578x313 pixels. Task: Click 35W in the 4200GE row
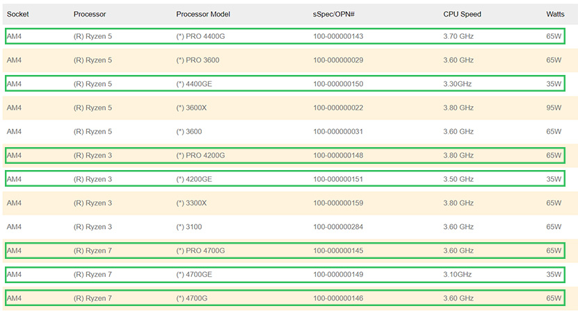tap(554, 180)
